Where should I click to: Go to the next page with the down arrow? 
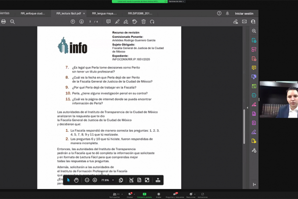coord(81,22)
